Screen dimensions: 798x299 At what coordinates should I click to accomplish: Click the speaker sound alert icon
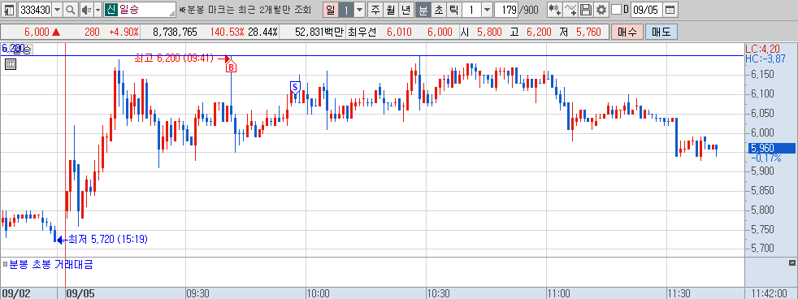click(x=85, y=10)
